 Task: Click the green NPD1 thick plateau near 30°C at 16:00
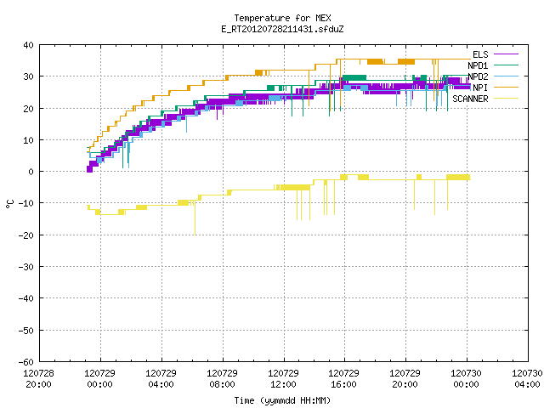pos(354,77)
